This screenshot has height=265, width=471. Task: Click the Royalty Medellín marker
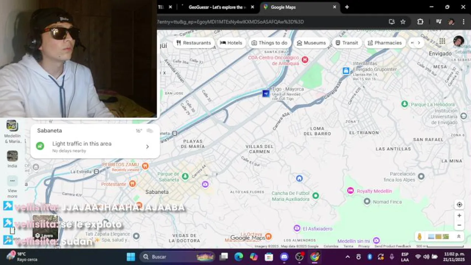point(350,191)
